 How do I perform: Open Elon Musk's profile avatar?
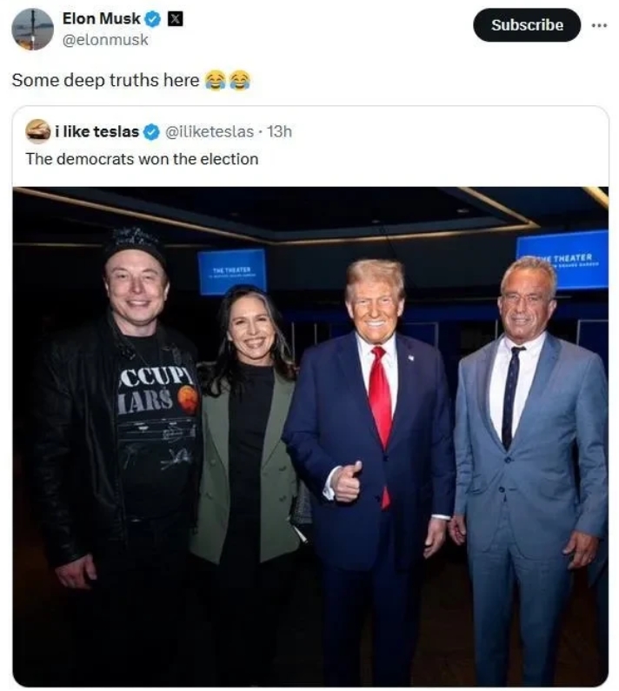pos(32,29)
